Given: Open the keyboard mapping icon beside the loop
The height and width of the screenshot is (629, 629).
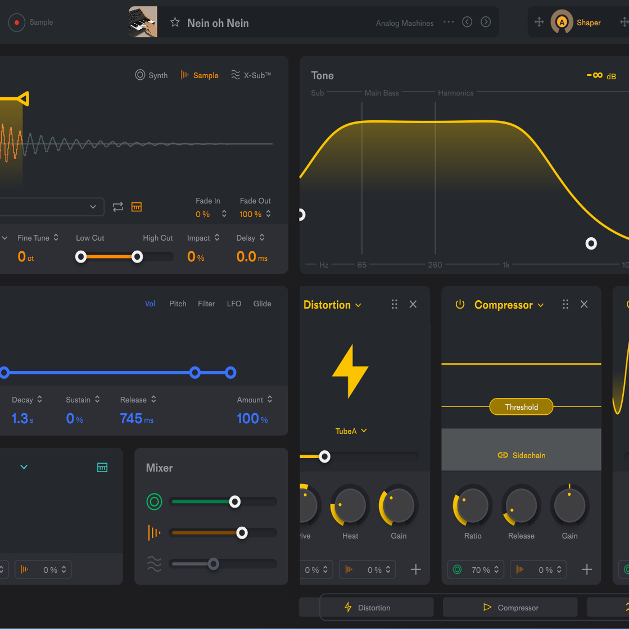Looking at the screenshot, I should tap(136, 207).
